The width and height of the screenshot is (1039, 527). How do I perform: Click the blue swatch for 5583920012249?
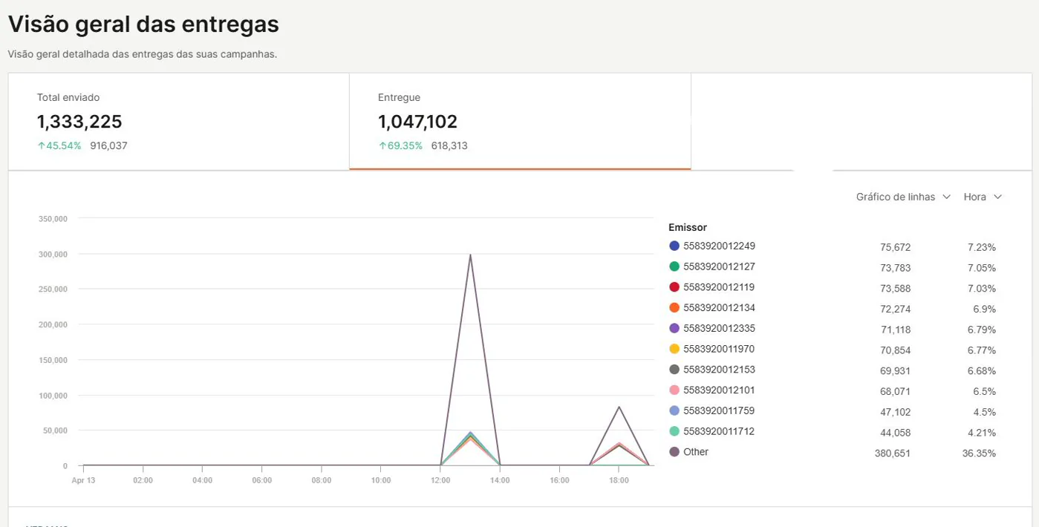(x=674, y=246)
